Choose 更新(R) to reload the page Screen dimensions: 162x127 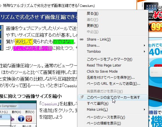(92, 26)
